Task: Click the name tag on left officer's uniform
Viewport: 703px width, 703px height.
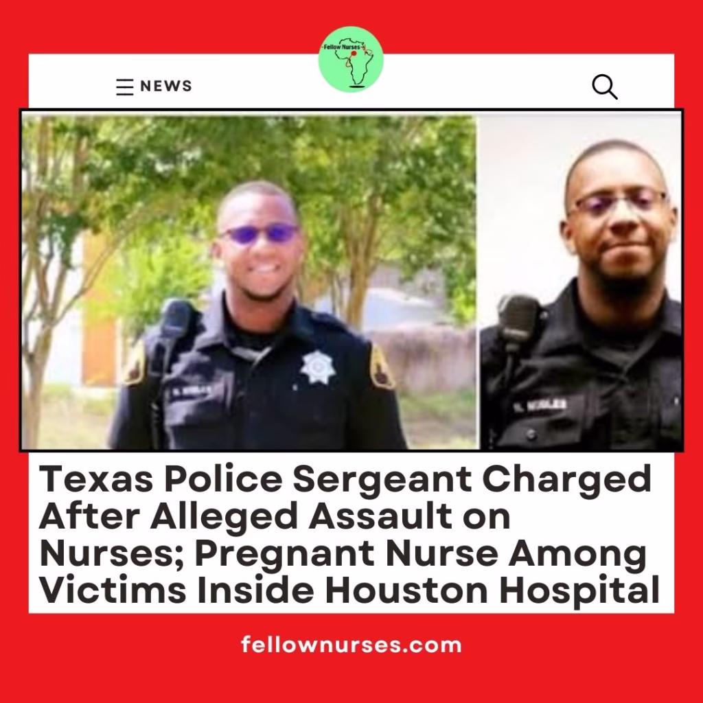Action: pyautogui.click(x=190, y=391)
